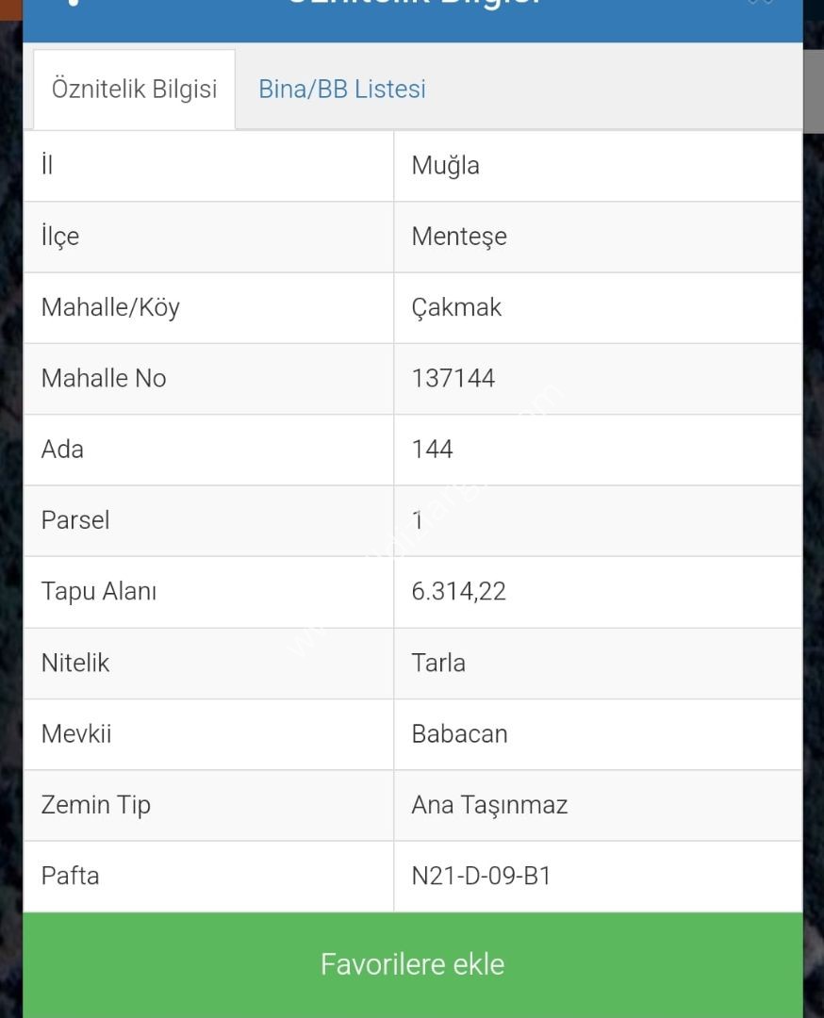This screenshot has height=1018, width=824.
Task: Select the Öznitelik Bilgisi tab
Action: 135,90
